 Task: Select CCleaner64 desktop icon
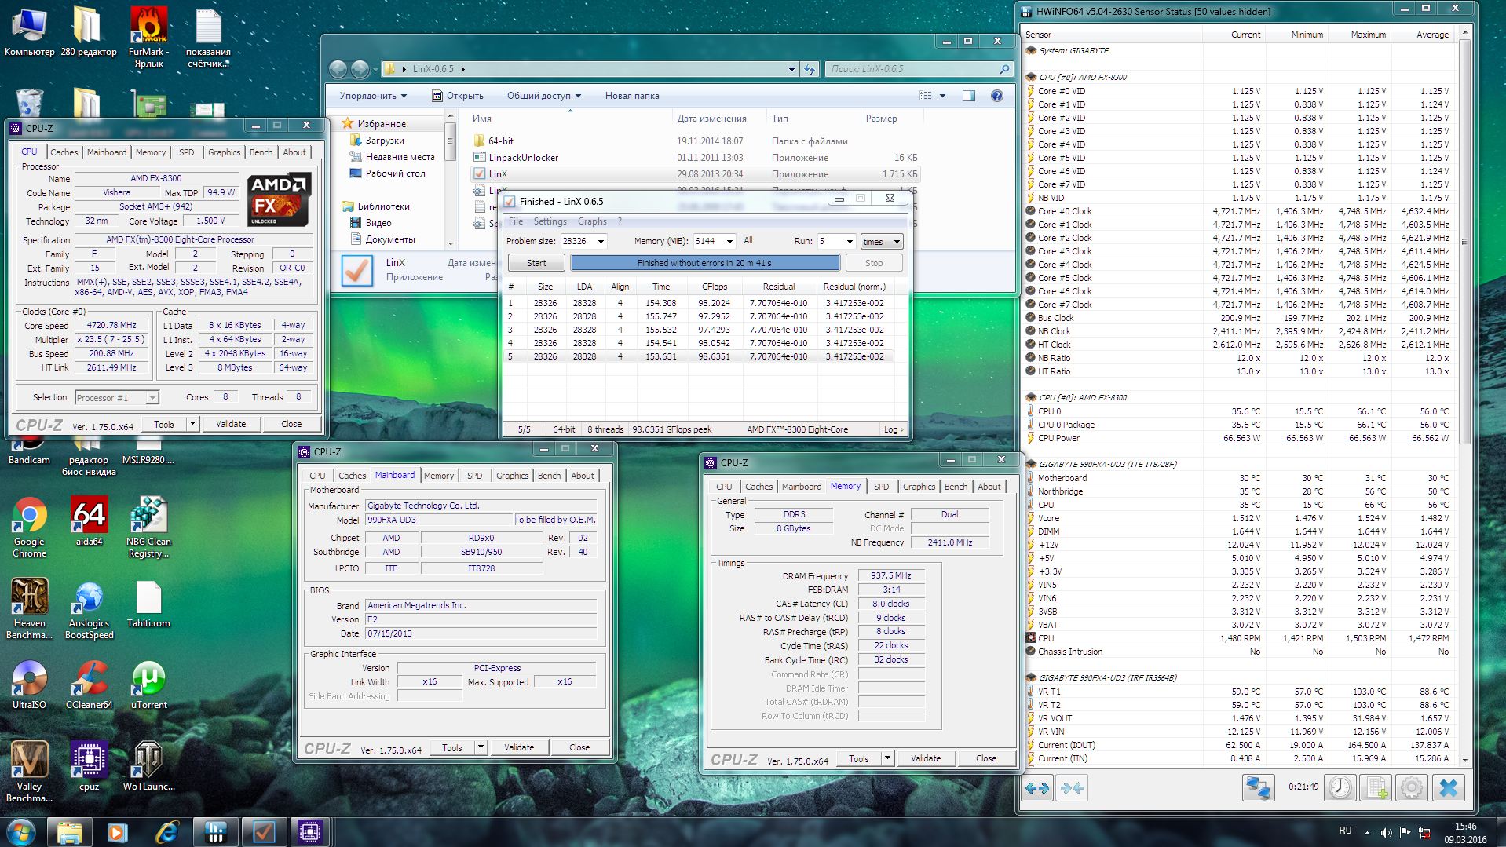point(90,685)
